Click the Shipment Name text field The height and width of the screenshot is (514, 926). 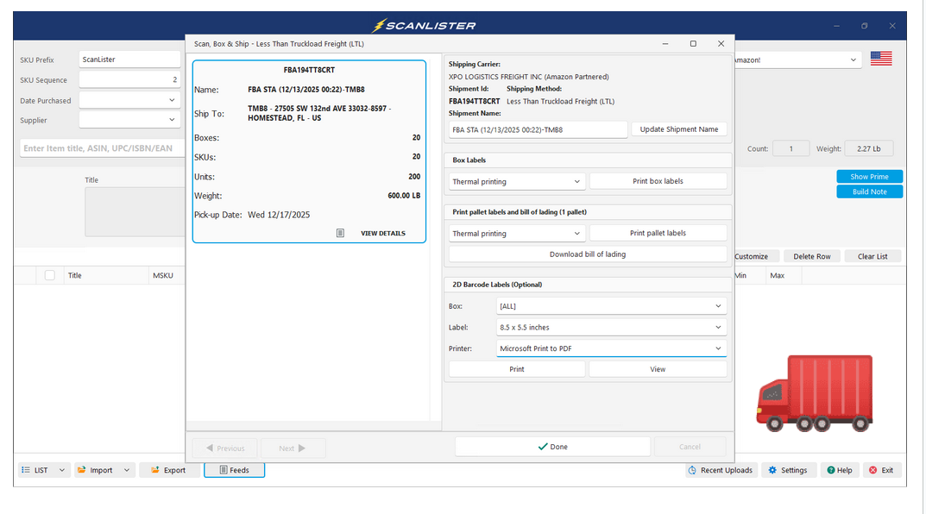pyautogui.click(x=537, y=129)
